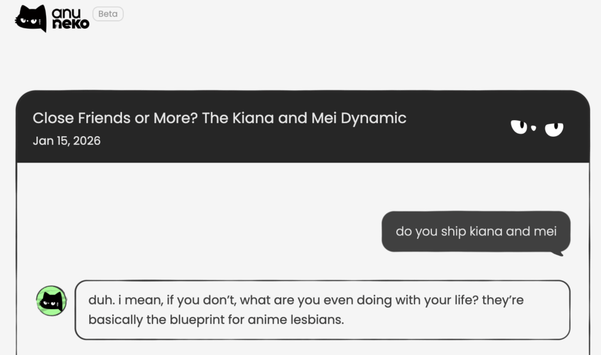Click the date Jan 15, 2026

point(66,141)
